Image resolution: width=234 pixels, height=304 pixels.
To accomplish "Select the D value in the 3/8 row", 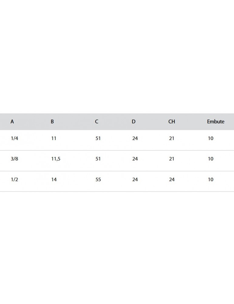I will 135,159.
